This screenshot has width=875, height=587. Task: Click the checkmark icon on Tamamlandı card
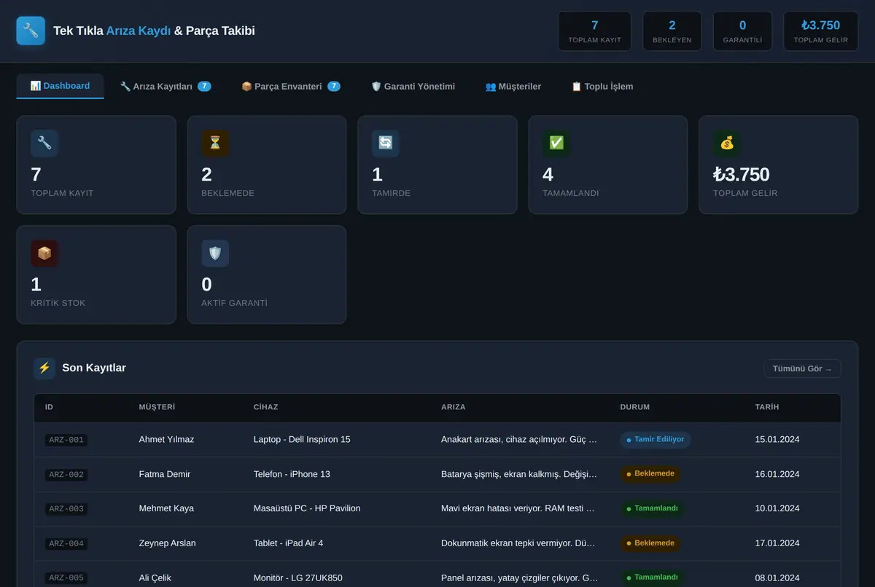coord(556,143)
